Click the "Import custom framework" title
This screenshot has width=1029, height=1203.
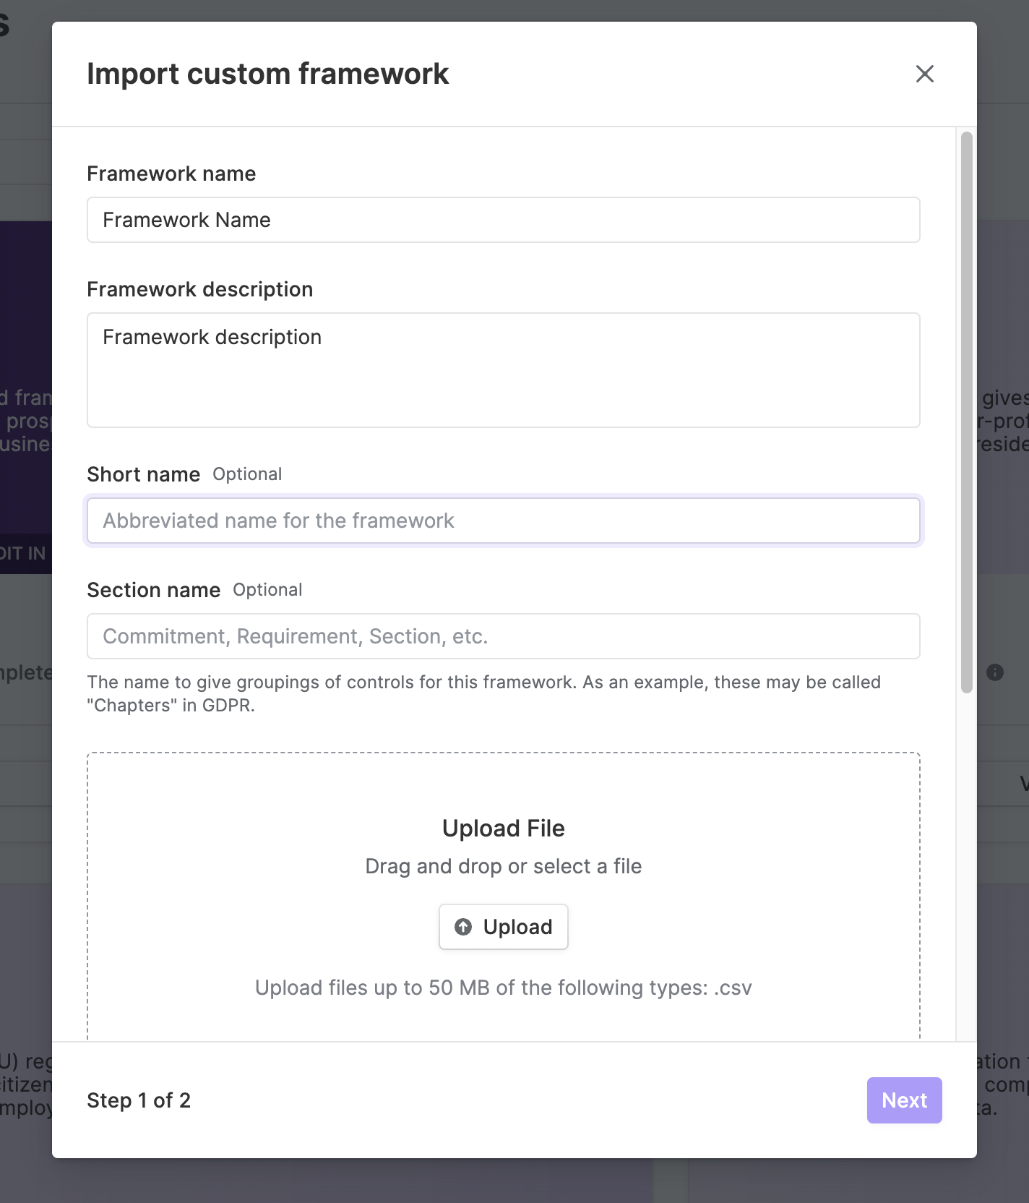pos(268,74)
